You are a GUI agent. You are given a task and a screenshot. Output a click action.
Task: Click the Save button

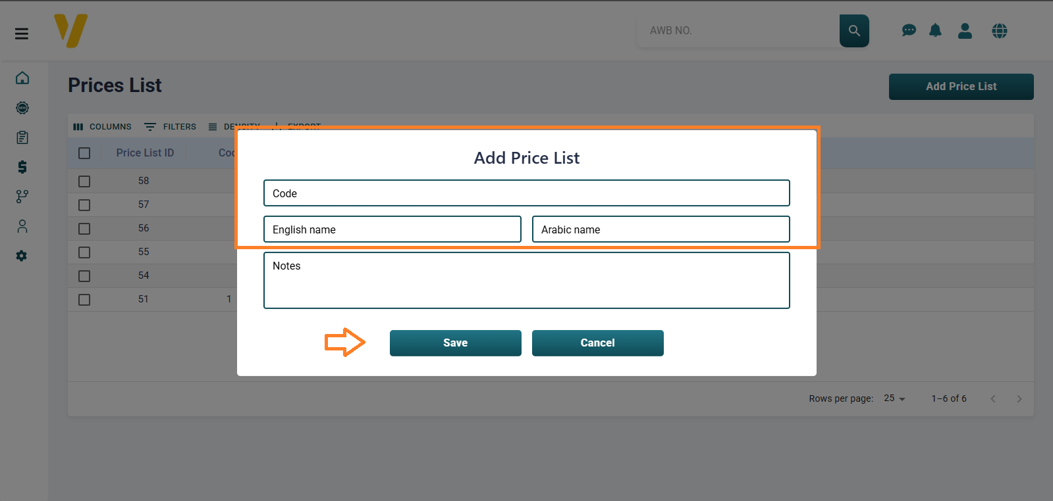coord(455,343)
